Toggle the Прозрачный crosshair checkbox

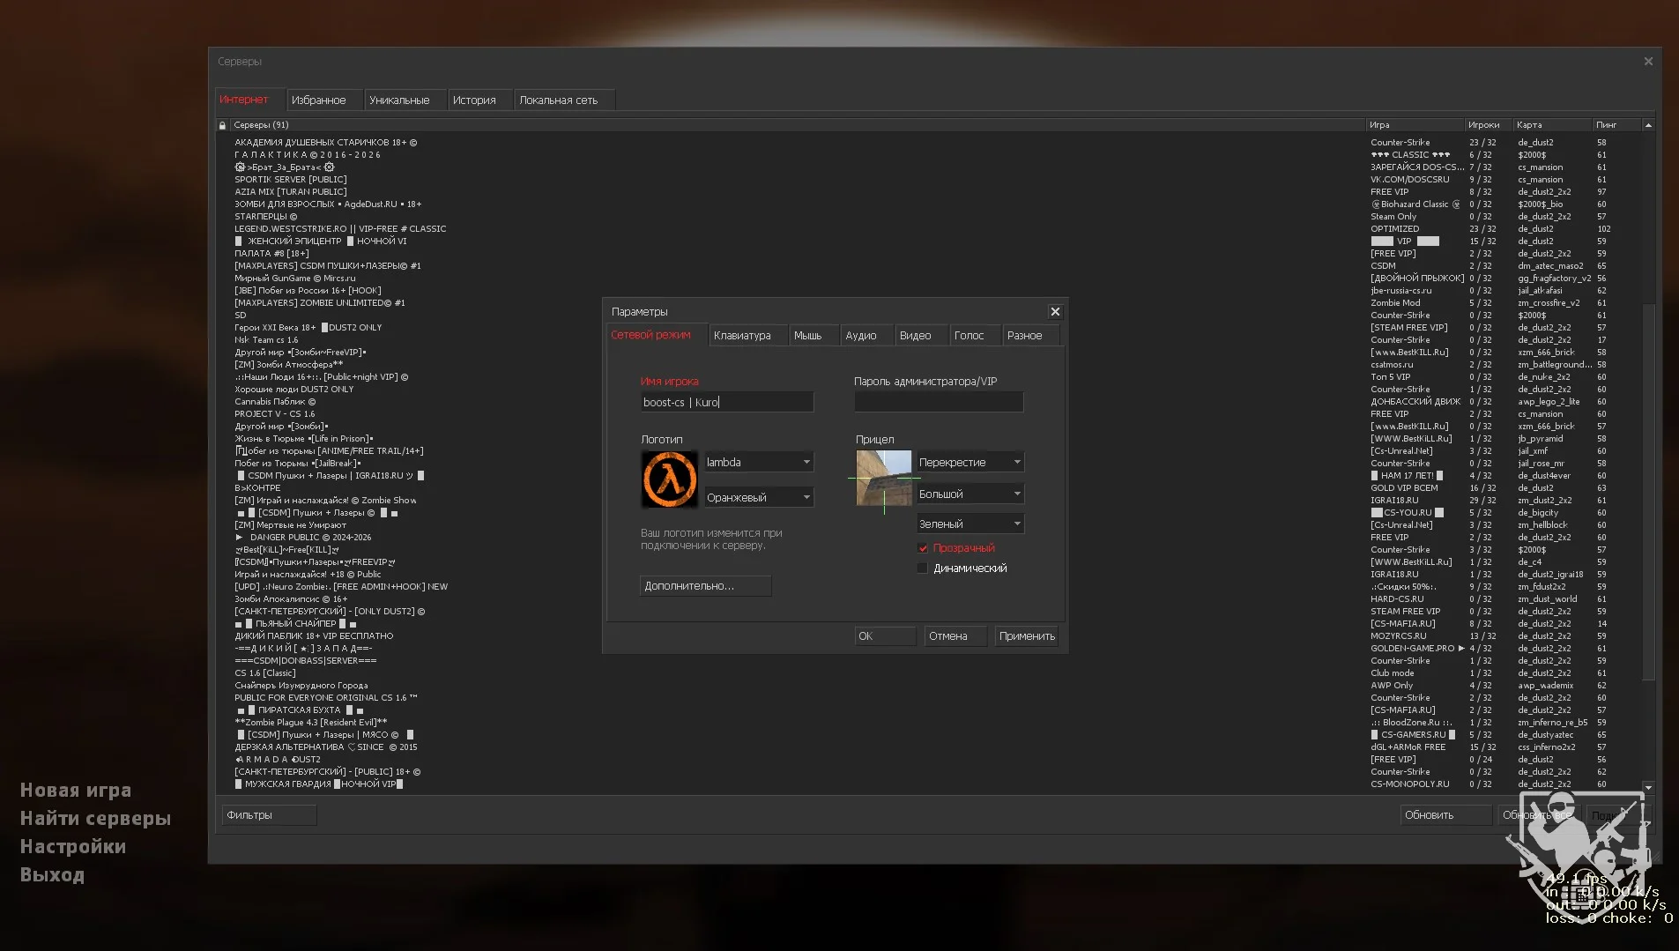pyautogui.click(x=923, y=548)
